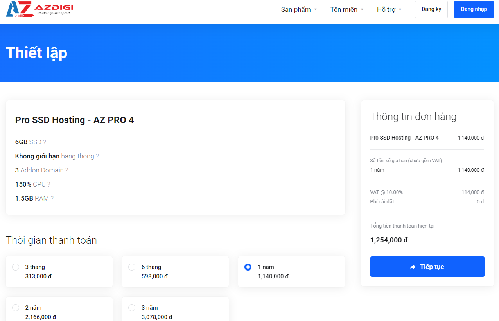Click the Thời gian thanh toán heading
Viewport: 499px width, 321px height.
pos(51,240)
